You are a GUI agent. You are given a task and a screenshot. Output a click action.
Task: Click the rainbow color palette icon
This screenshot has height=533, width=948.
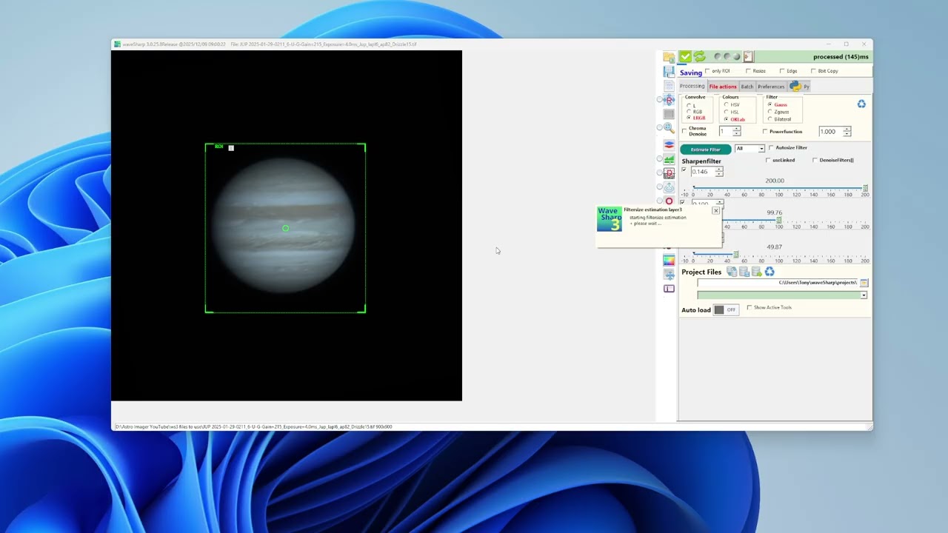pos(669,261)
